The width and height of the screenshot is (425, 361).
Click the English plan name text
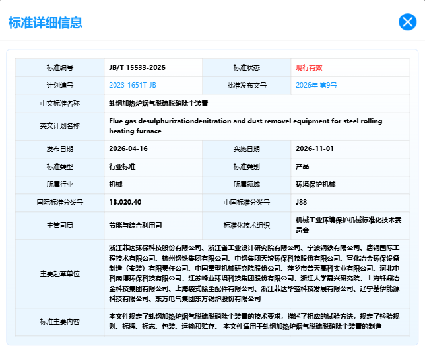click(x=245, y=126)
